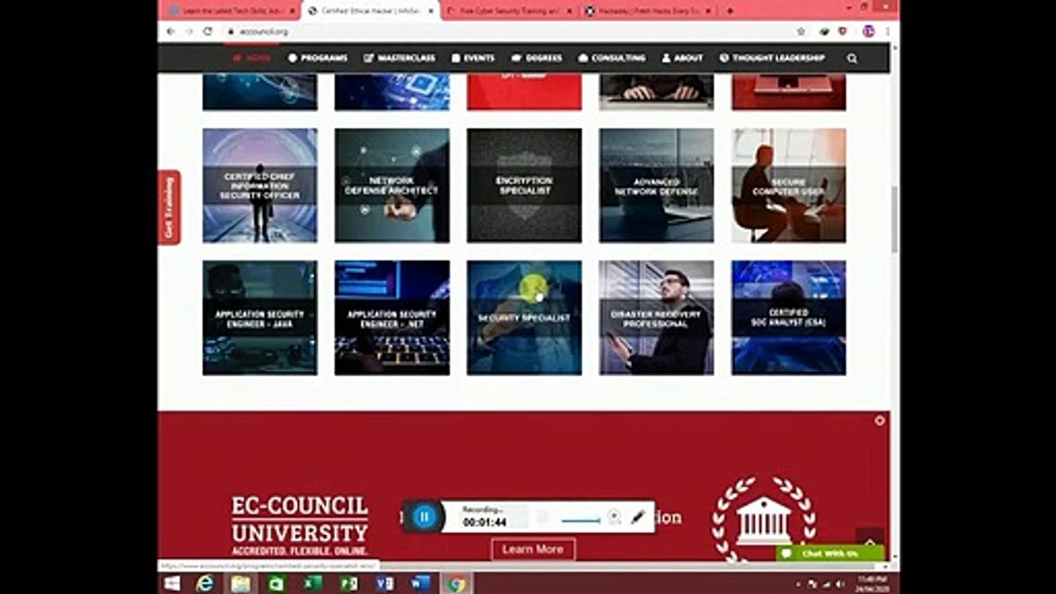The height and width of the screenshot is (594, 1056).
Task: Open Visio from the taskbar
Action: [x=384, y=583]
